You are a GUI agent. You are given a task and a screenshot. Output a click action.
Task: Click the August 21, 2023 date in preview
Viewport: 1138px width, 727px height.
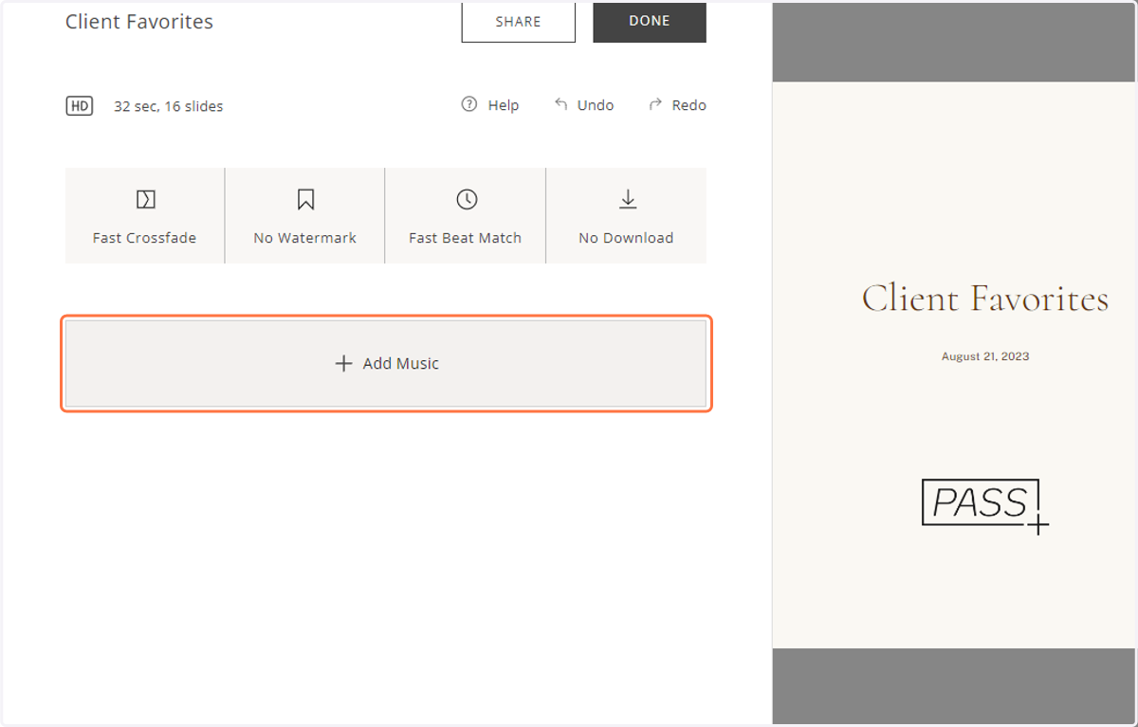(x=985, y=356)
